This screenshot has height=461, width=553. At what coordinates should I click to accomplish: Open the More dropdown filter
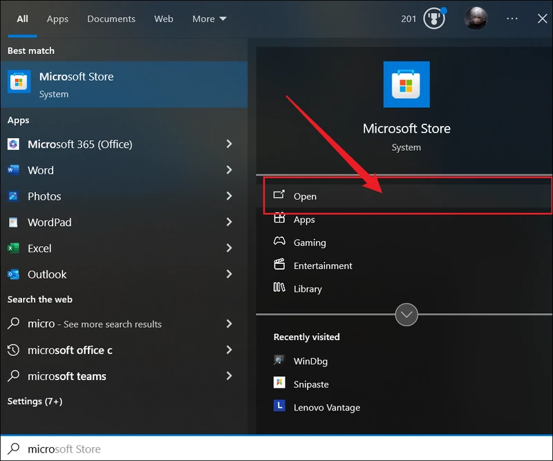point(209,19)
